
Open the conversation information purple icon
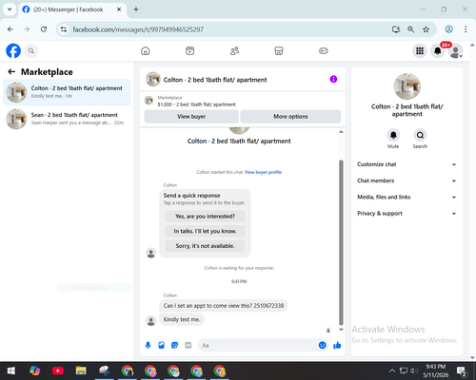point(333,79)
